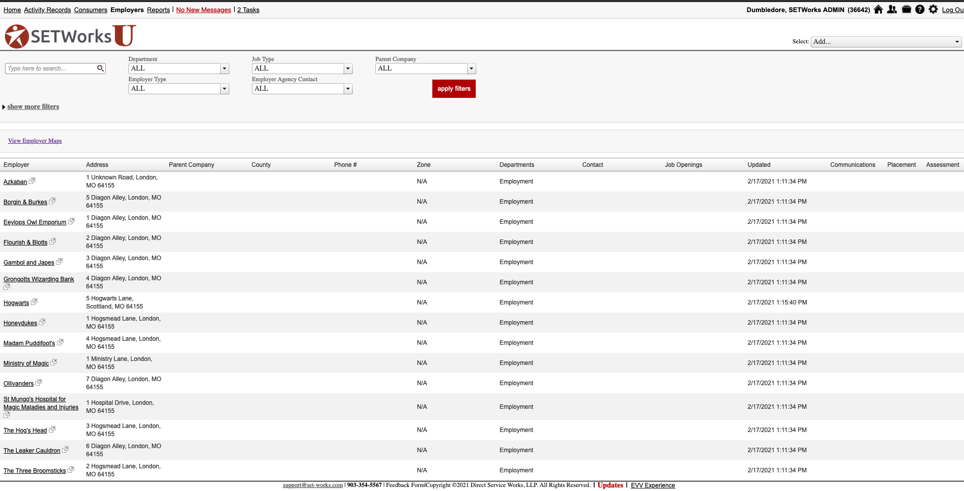Open help via the question mark icon
This screenshot has height=491, width=964.
click(920, 10)
